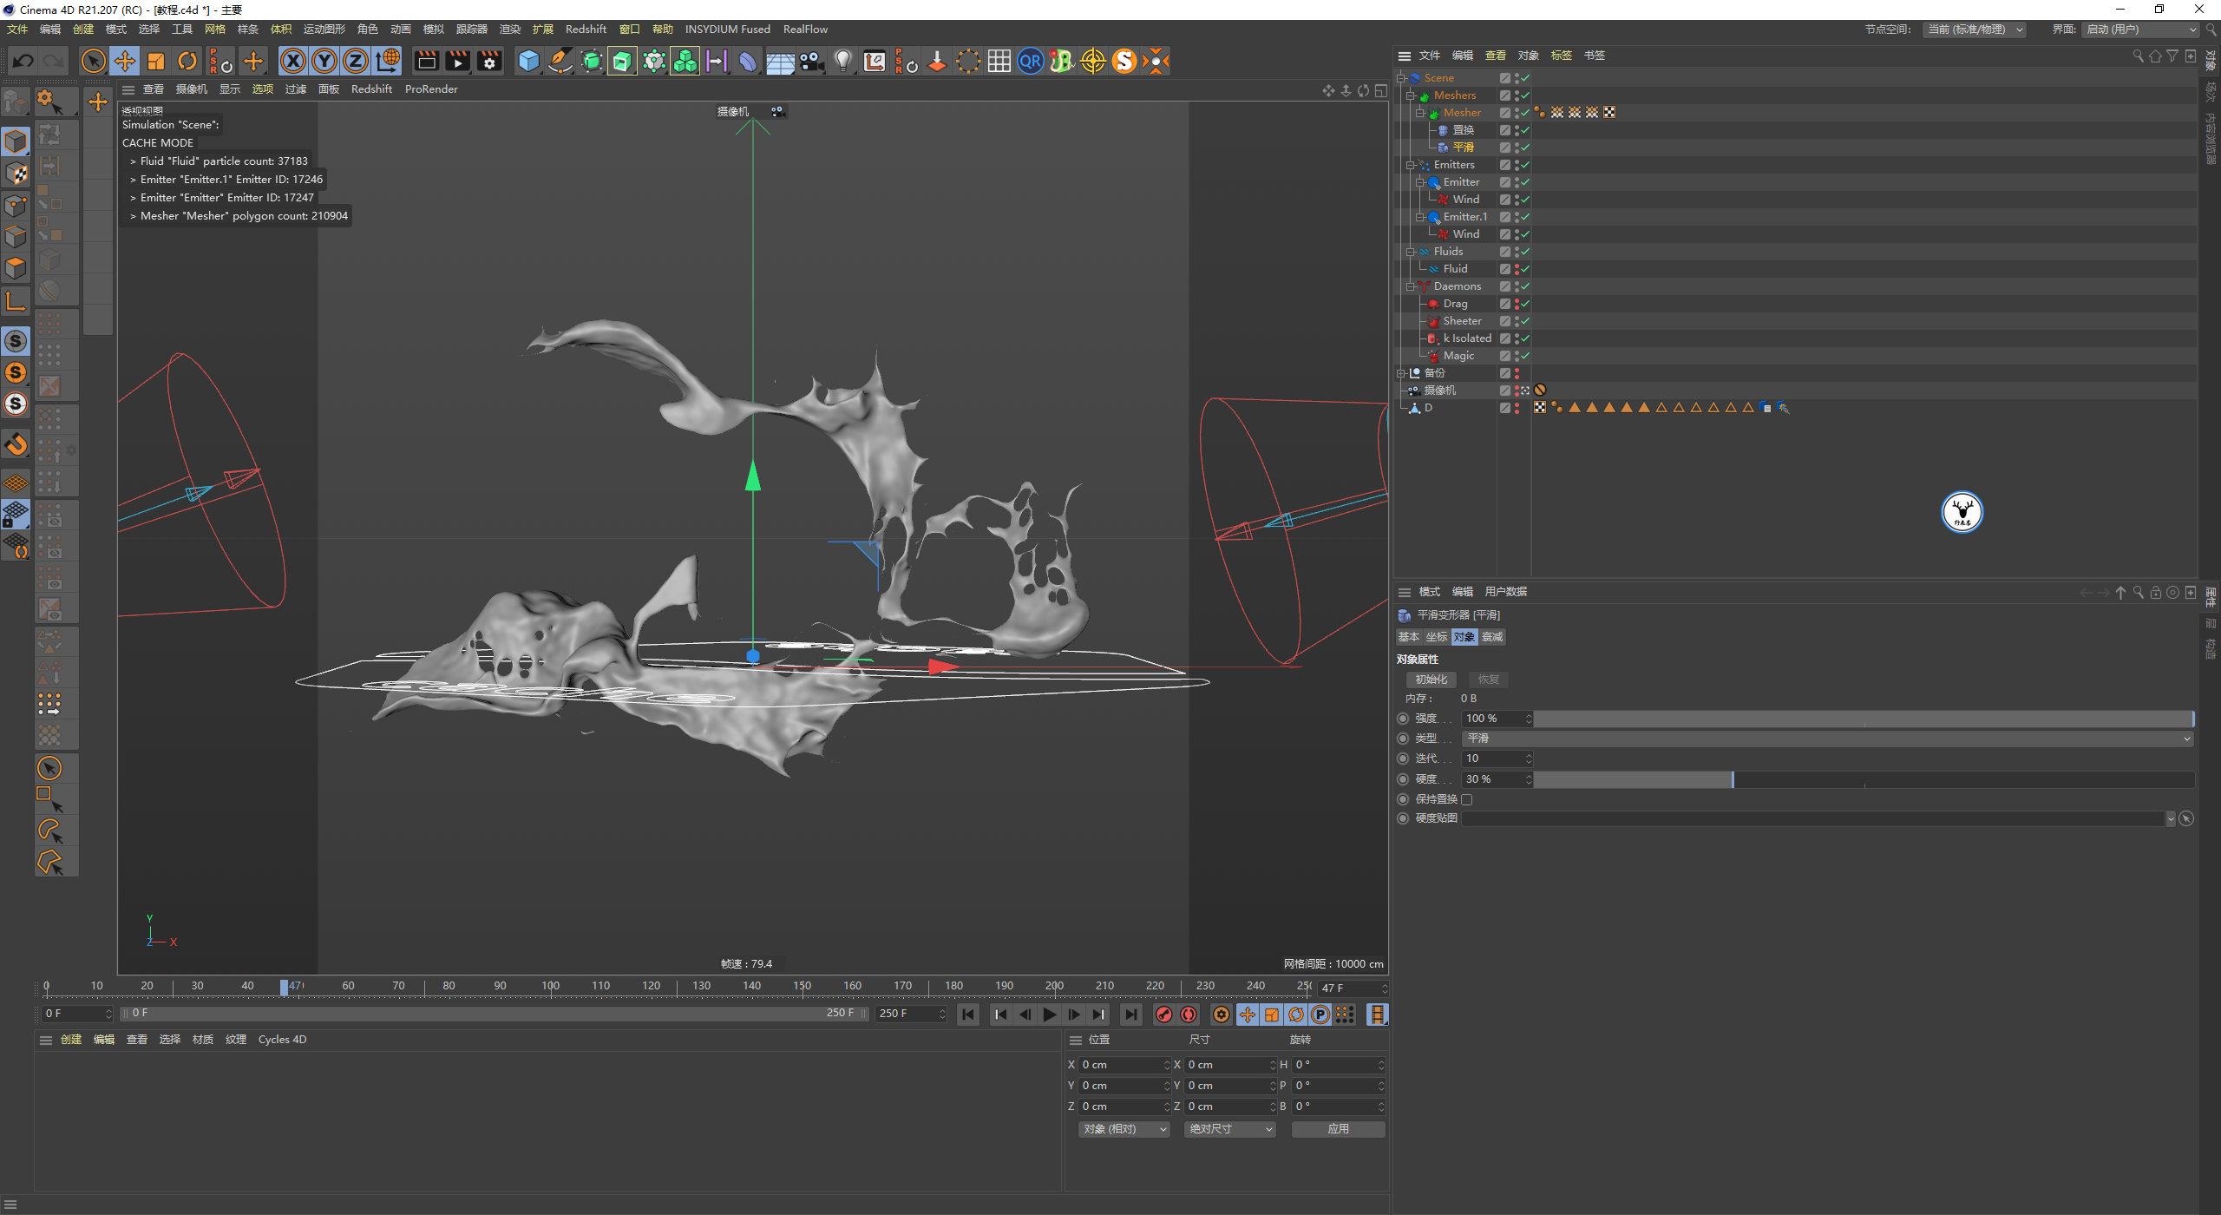Click the 初始化 button
Screen dimensions: 2221x1215
point(1431,680)
